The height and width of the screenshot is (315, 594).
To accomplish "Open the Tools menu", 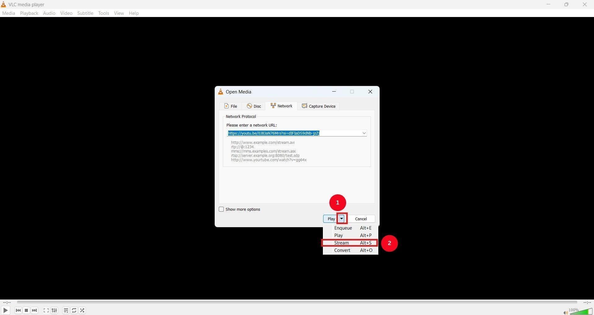I will click(x=103, y=13).
